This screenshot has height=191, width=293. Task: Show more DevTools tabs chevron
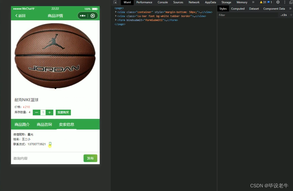[x=253, y=2]
